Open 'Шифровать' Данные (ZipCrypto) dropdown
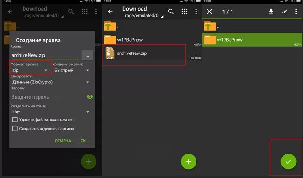 click(51, 82)
